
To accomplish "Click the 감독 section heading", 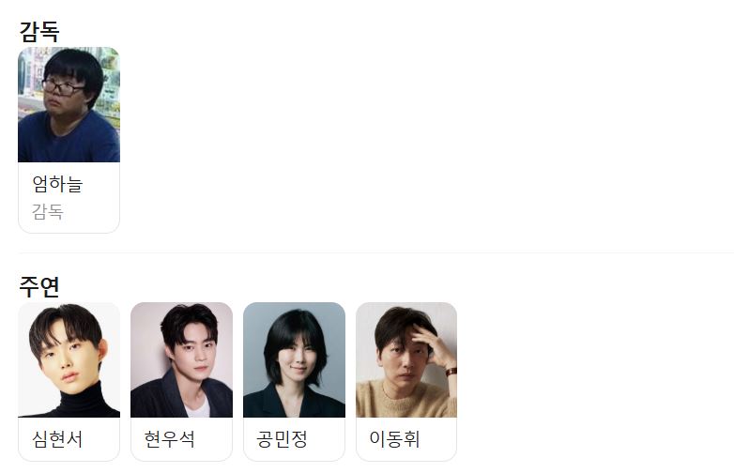I will pos(39,31).
